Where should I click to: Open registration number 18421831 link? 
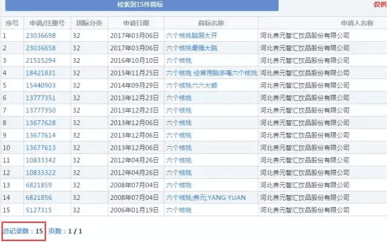41,73
